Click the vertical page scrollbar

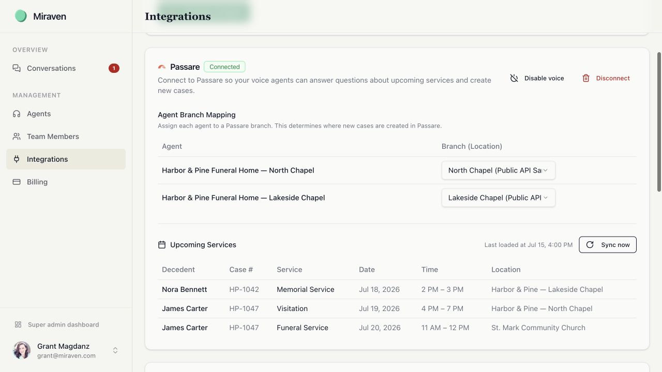(659, 121)
